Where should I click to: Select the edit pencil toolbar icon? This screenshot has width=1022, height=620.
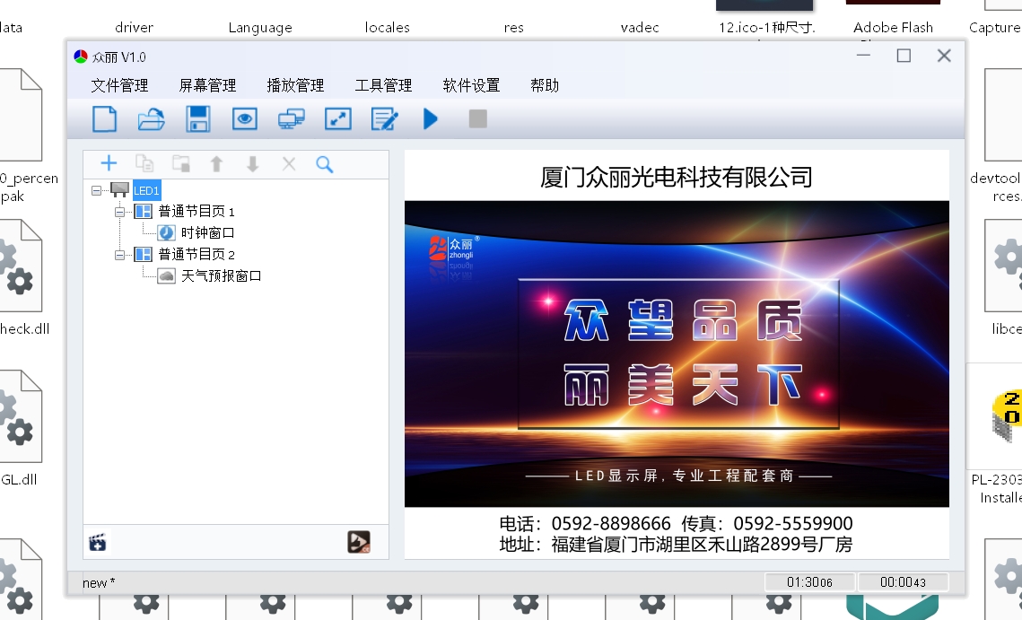385,119
